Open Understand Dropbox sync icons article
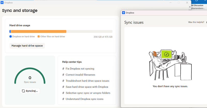 (x=84, y=99)
